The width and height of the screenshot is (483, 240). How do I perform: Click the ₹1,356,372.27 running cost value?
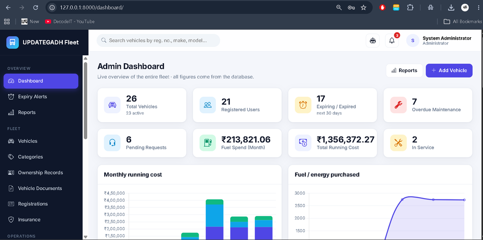coord(345,140)
